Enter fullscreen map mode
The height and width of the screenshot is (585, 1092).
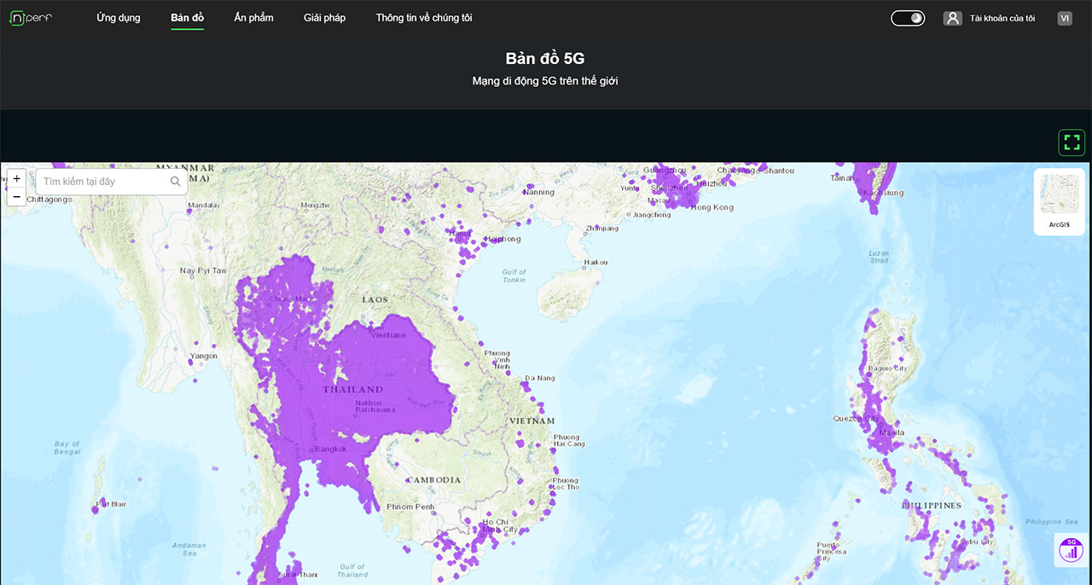pos(1072,142)
